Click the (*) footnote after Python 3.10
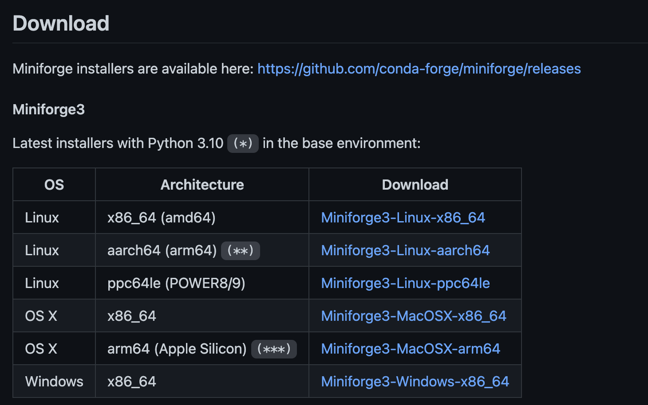 243,144
